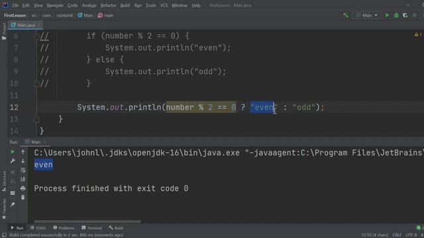Click the console horizontal scrollbar
Image resolution: width=424 pixels, height=238 pixels.
pyautogui.click(x=87, y=222)
